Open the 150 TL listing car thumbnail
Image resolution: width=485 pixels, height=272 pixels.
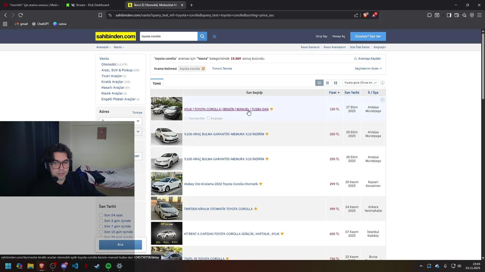coord(167,109)
